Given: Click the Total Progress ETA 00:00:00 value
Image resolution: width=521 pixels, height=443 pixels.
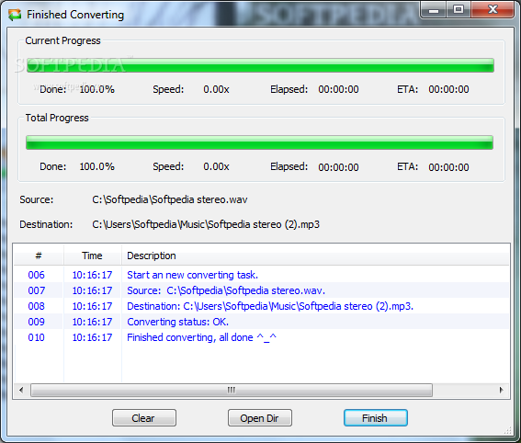Looking at the screenshot, I should (448, 167).
